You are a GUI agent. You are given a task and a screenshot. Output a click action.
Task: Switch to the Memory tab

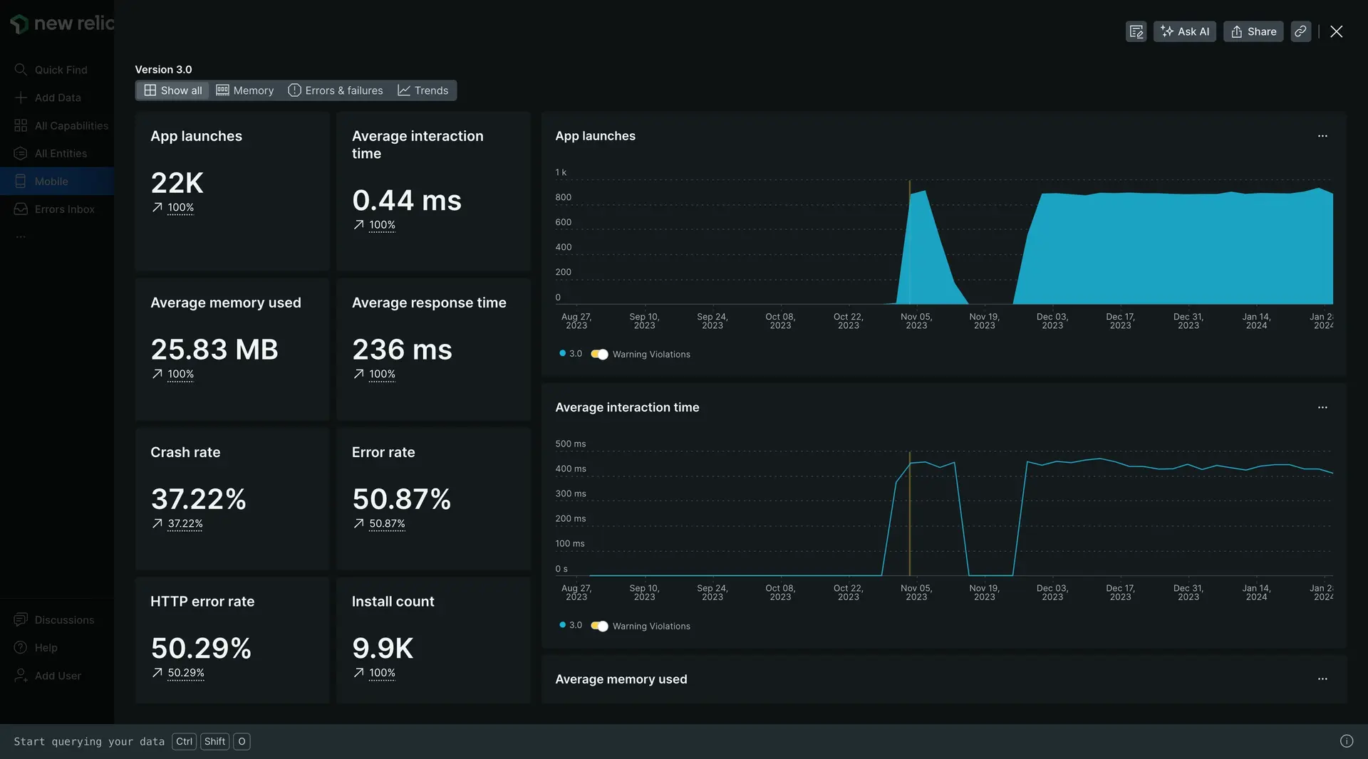click(245, 90)
